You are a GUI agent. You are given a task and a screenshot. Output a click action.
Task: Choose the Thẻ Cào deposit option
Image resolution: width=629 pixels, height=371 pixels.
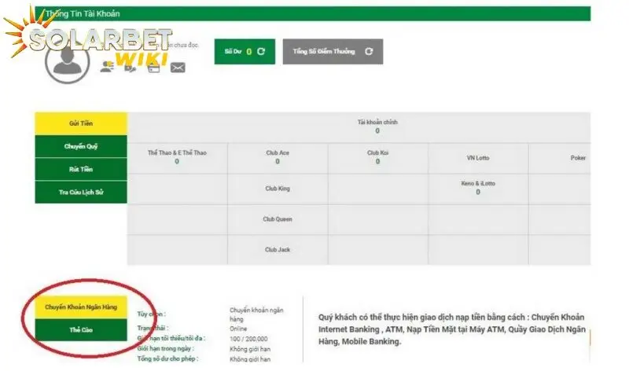click(81, 330)
